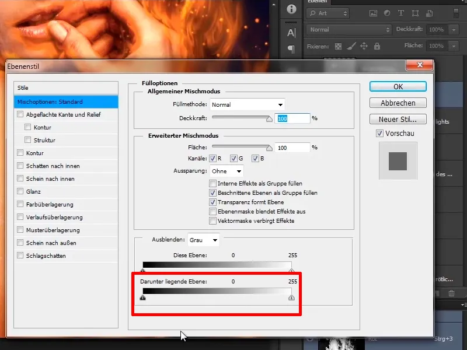Select the top-level Kontur style row
Viewport: 467px width, 350px height.
coord(66,153)
